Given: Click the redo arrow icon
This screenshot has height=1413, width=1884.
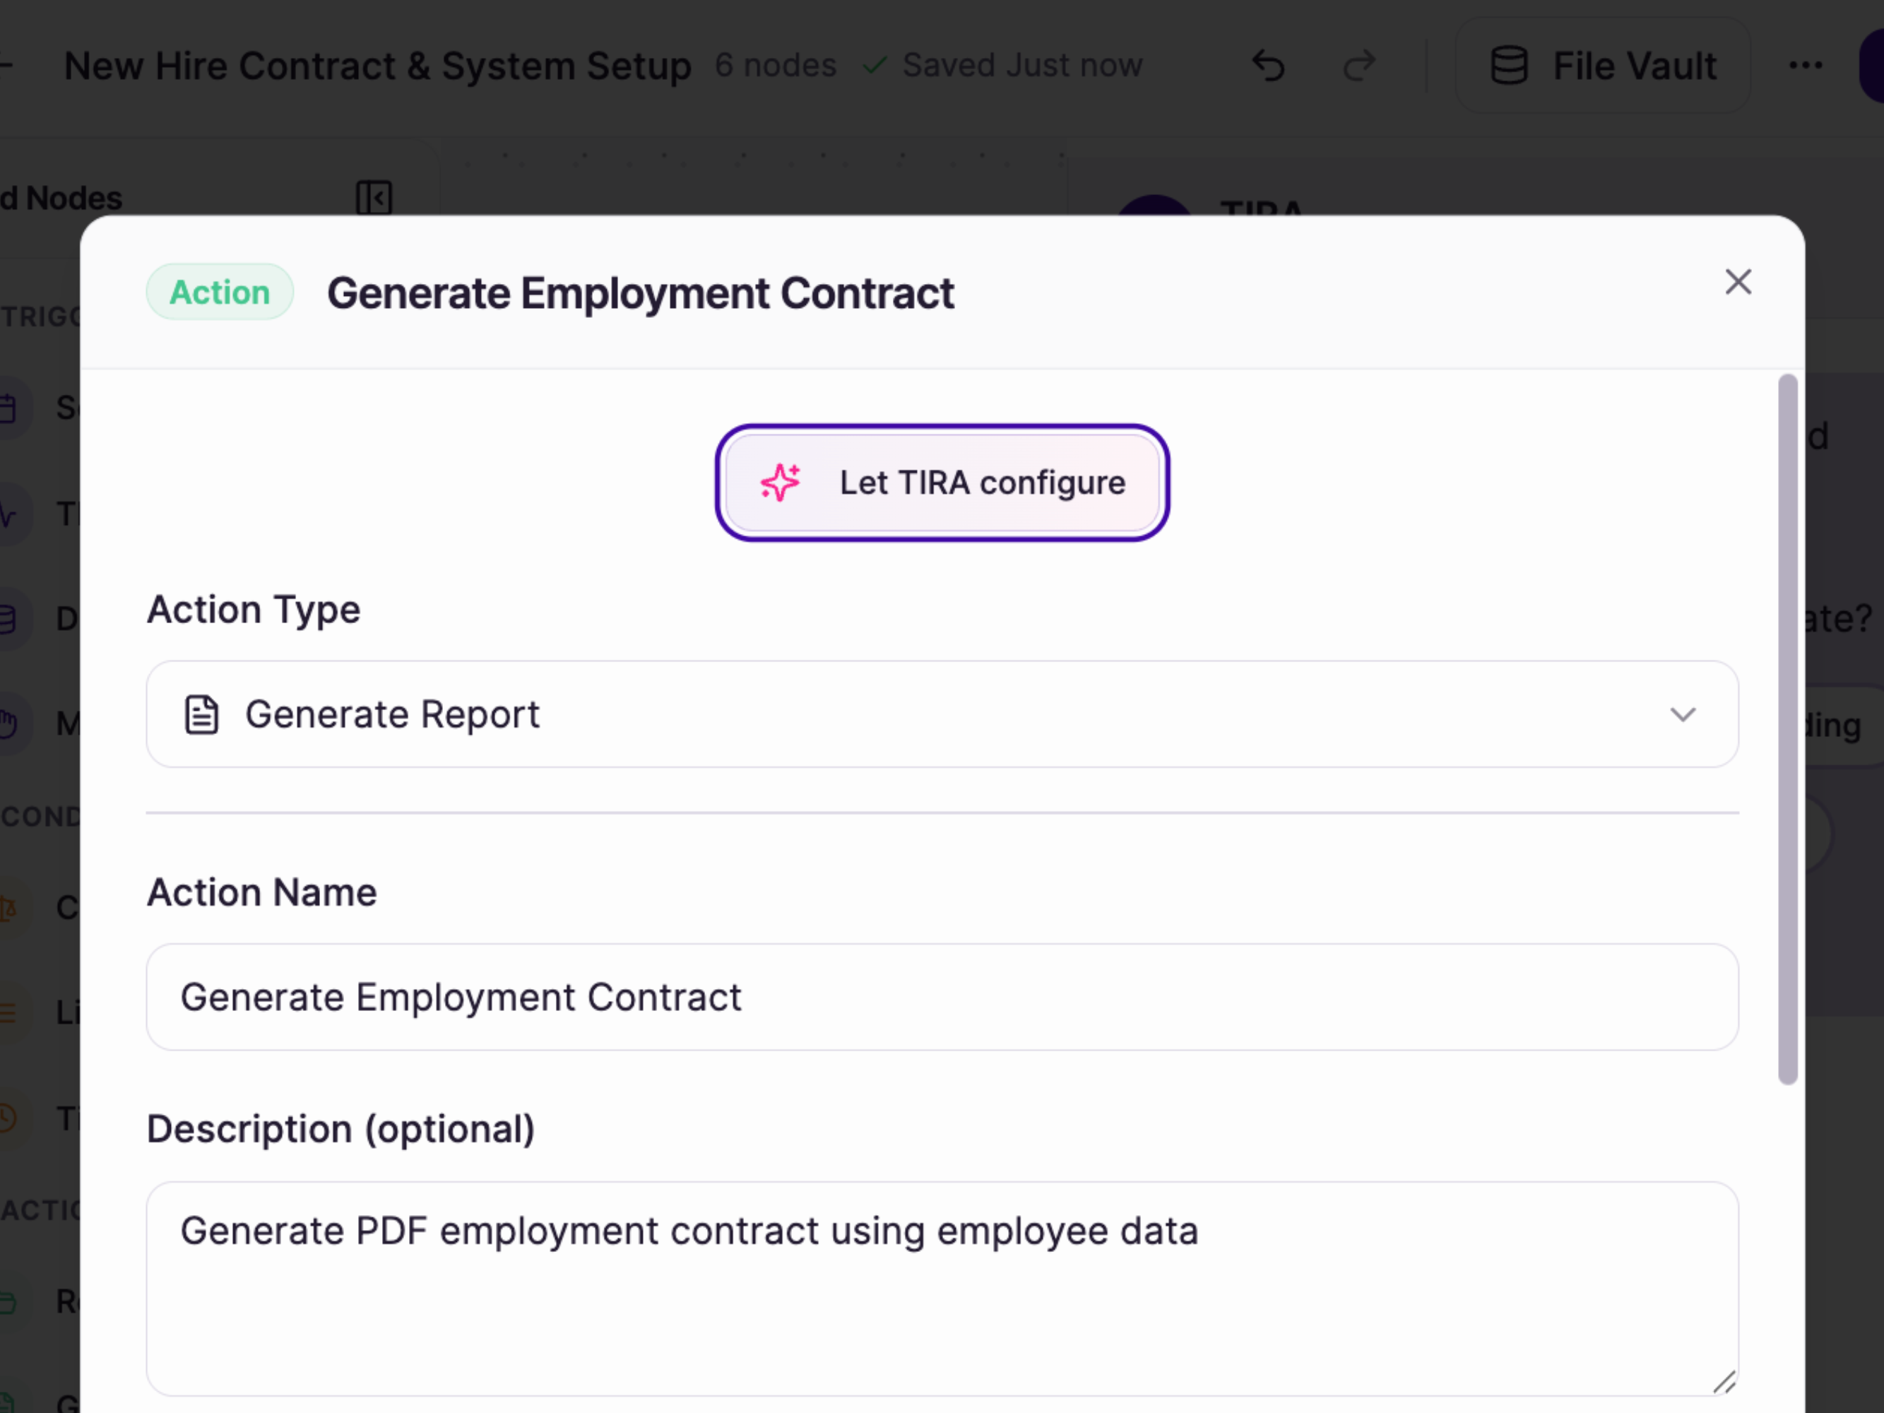Looking at the screenshot, I should (x=1358, y=66).
